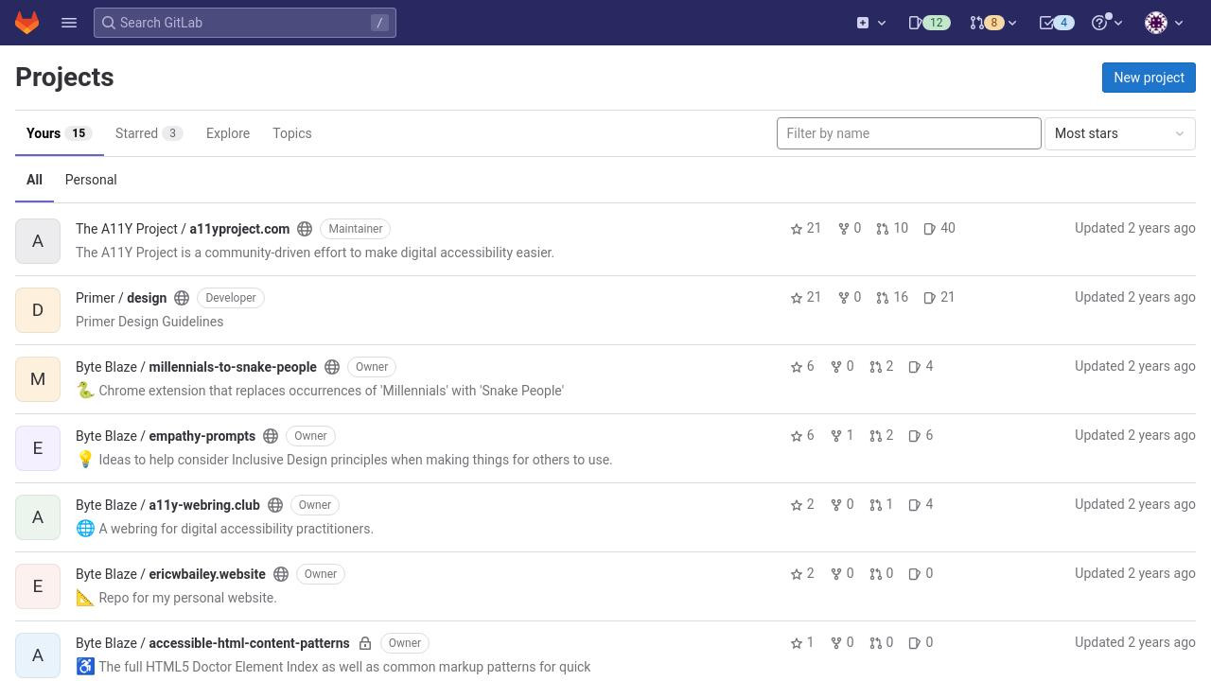The height and width of the screenshot is (681, 1211).
Task: Open the Most stars sort dropdown
Action: coord(1120,133)
